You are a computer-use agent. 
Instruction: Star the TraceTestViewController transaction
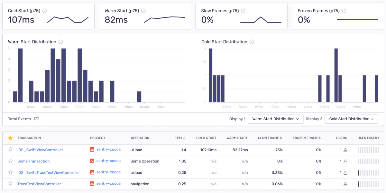click(10, 184)
